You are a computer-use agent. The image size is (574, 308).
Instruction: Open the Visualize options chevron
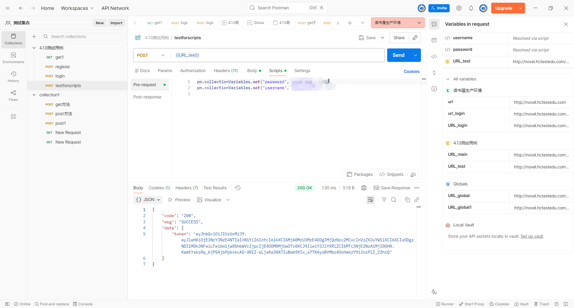pos(228,200)
